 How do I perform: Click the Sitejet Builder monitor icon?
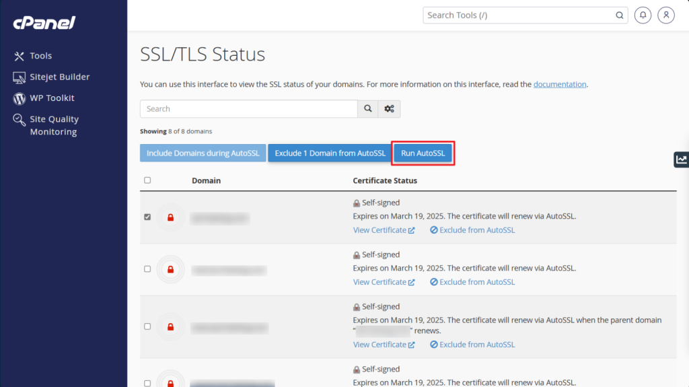[19, 77]
